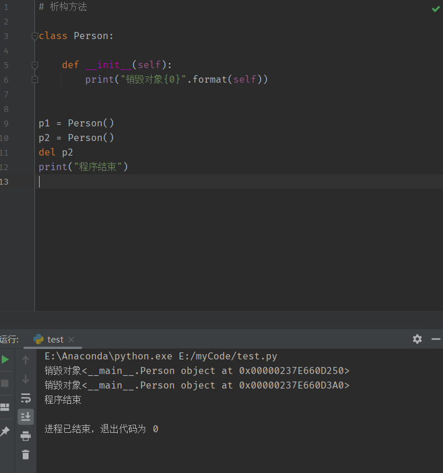Click the 'p1 = Person()' line

(76, 123)
